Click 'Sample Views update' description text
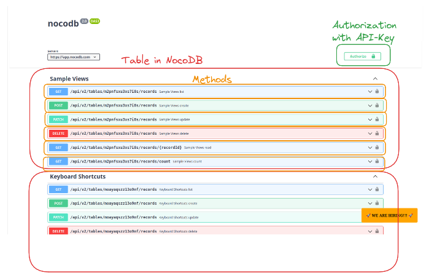The height and width of the screenshot is (278, 429). point(174,120)
